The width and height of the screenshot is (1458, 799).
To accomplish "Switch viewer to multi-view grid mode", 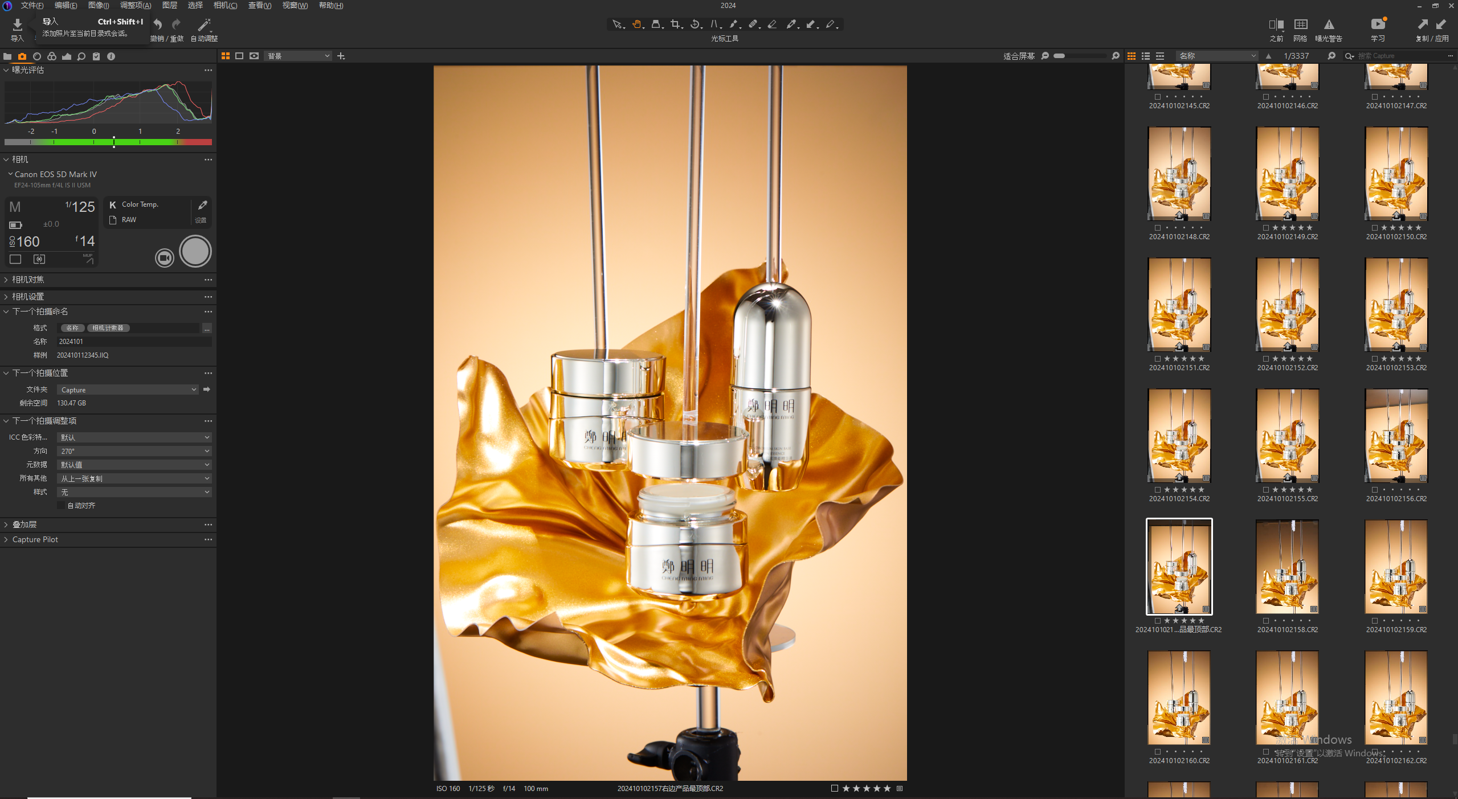I will click(x=226, y=56).
